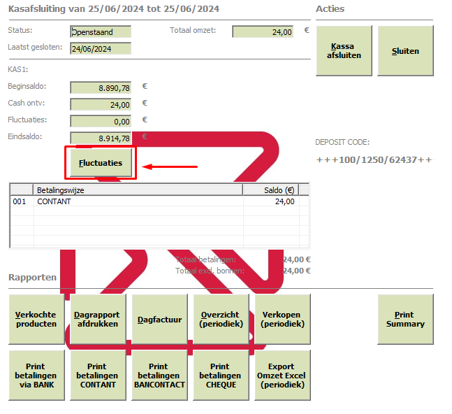Select the CONTANT row in payments table
452x414 pixels.
[x=159, y=201]
